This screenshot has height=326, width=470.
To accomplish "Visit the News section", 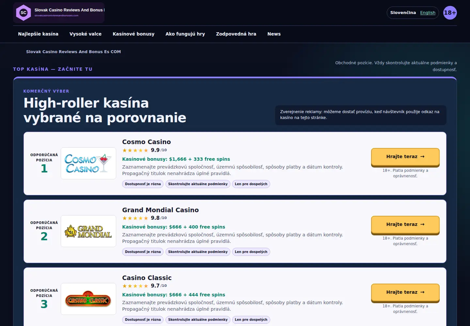I will pos(274,34).
